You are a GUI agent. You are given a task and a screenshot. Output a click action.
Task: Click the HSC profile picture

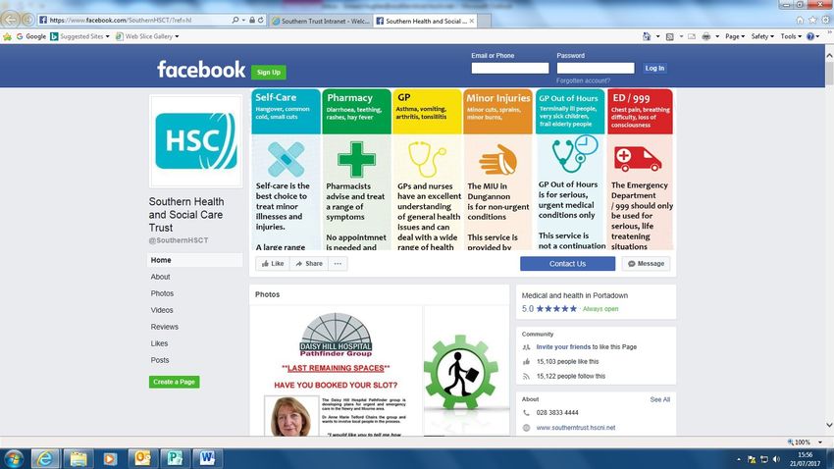point(195,141)
